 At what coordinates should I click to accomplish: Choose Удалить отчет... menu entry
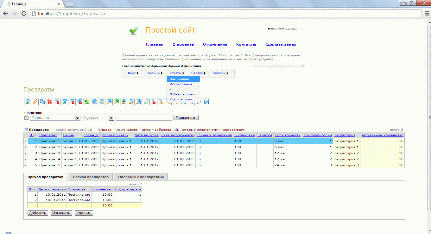[x=183, y=99]
